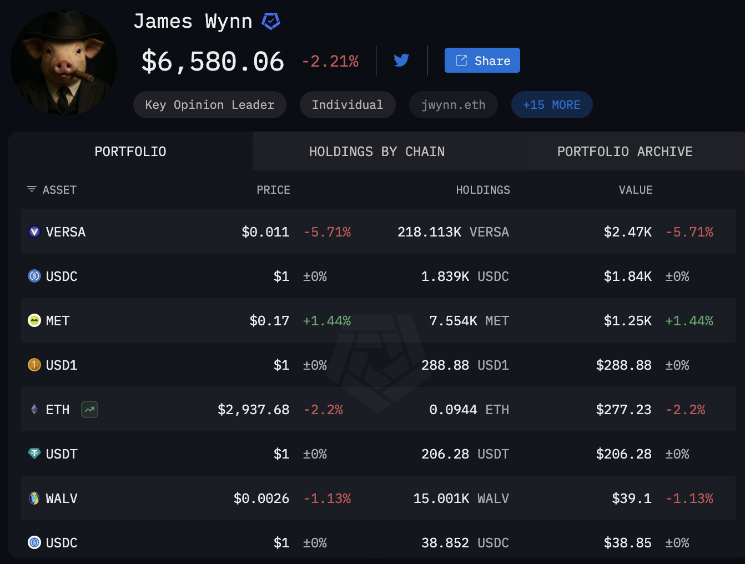Click the Key Opinion Leader tag
Image resolution: width=745 pixels, height=564 pixels.
pyautogui.click(x=209, y=104)
